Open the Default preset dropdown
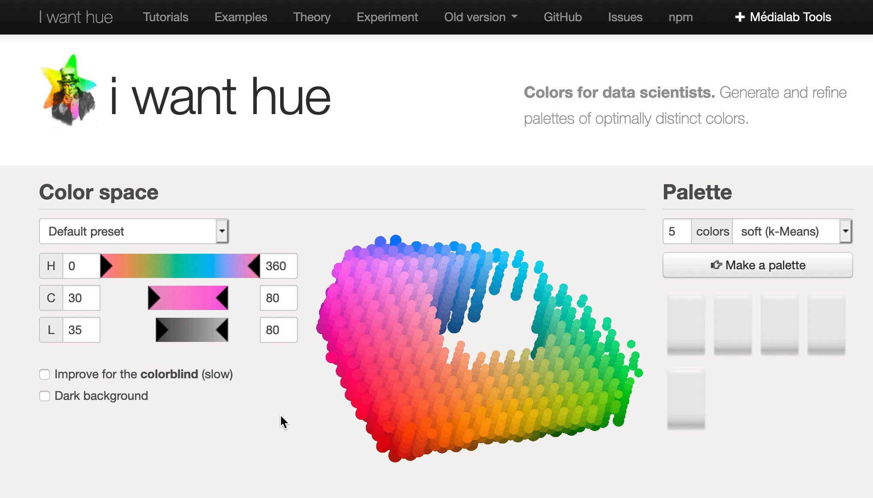This screenshot has height=498, width=873. coord(134,231)
